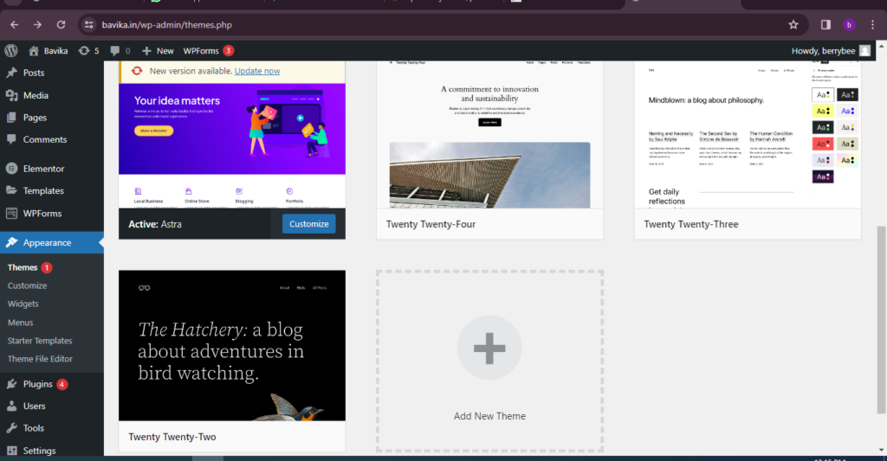
Task: Click the Add New Theme plus icon
Action: point(489,348)
